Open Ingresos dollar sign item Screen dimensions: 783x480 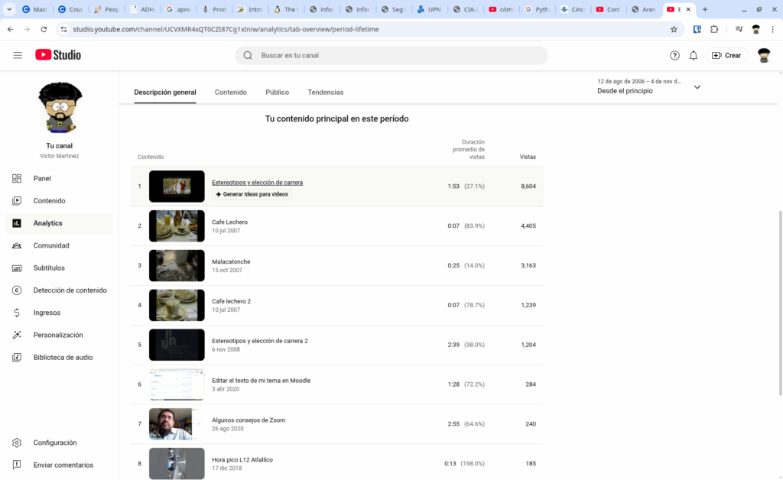(47, 313)
